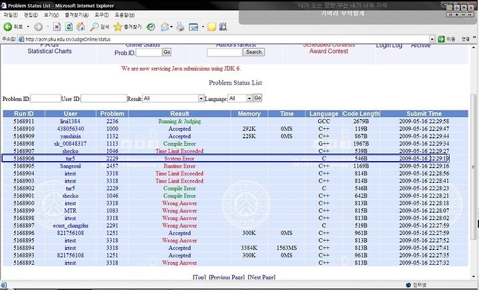
Task: Click the Problem ID filter input
Action: click(45, 98)
